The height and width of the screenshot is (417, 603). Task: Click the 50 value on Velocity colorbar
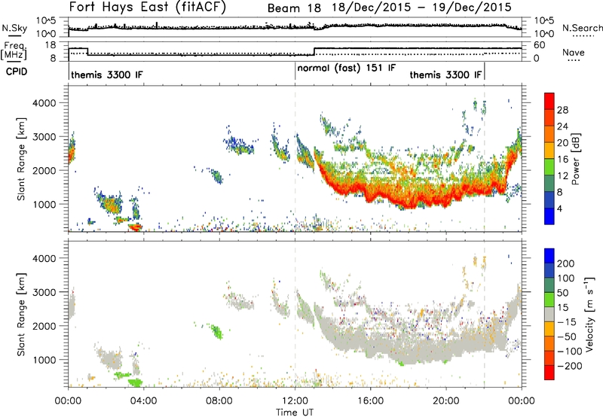(562, 293)
